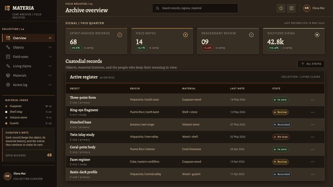Click the Volcanic stone color dot

6,118
